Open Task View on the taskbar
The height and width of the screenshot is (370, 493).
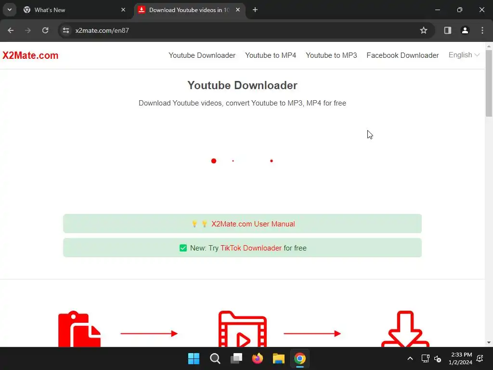coord(236,358)
